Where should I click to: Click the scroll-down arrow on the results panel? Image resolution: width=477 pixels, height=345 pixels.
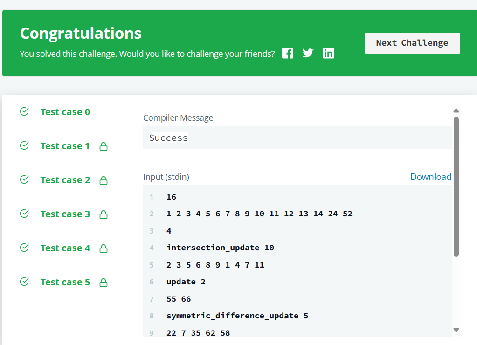click(x=456, y=330)
